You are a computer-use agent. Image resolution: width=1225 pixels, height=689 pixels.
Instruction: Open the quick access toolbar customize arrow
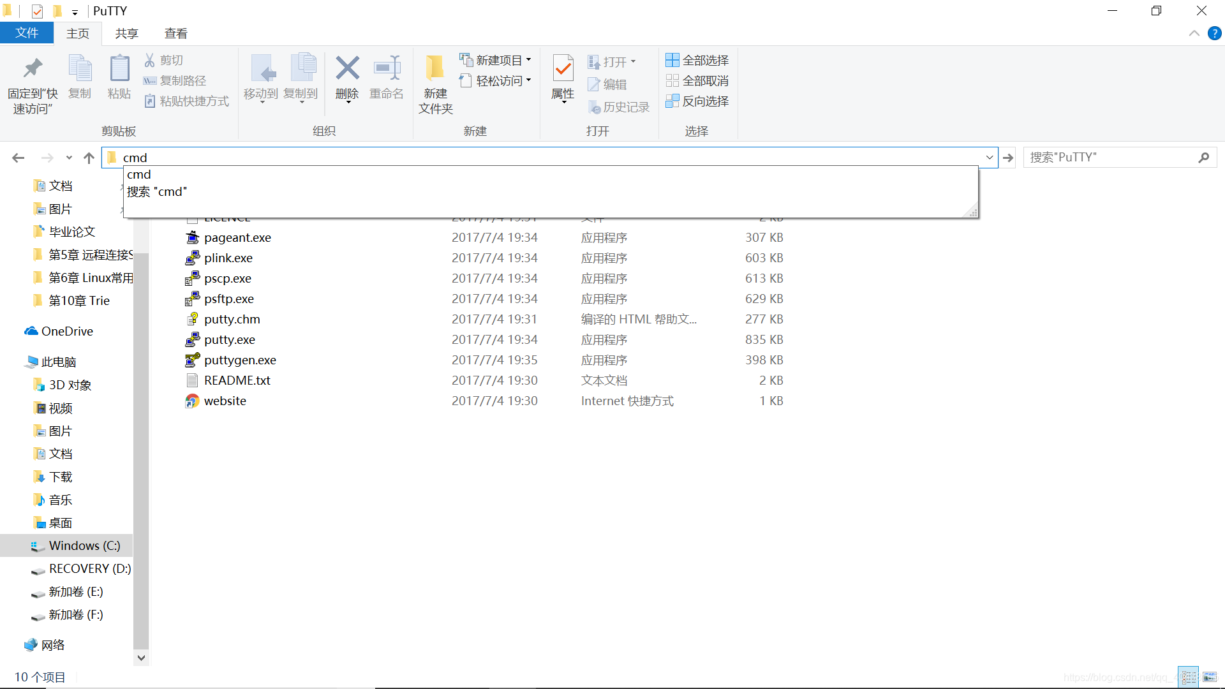coord(75,11)
